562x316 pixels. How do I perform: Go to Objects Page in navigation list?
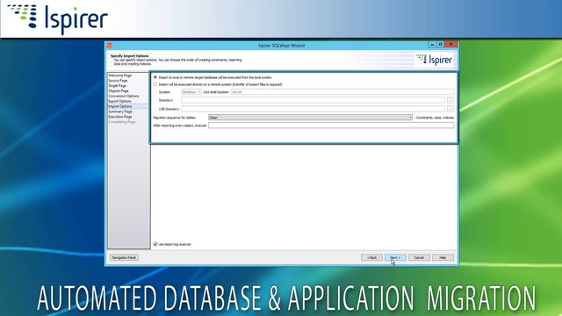click(119, 91)
